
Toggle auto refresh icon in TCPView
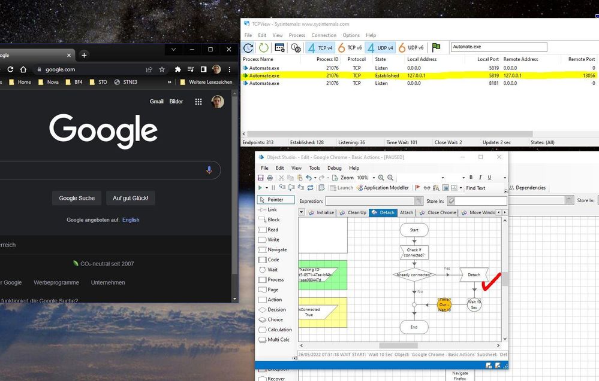pyautogui.click(x=248, y=48)
